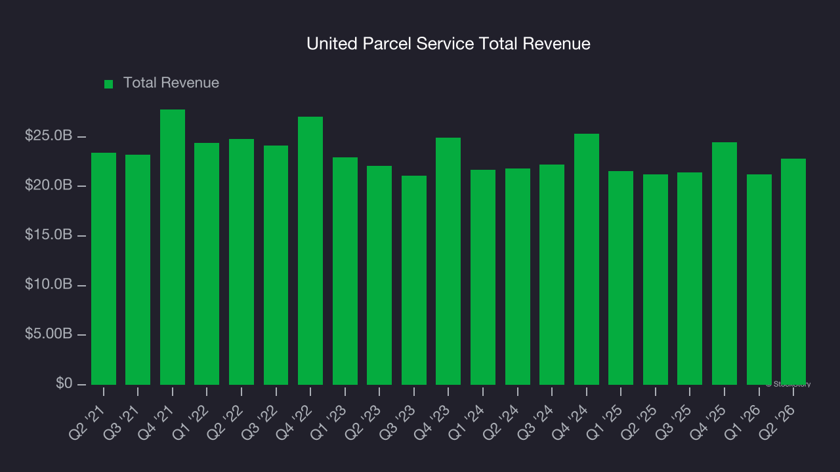Select the Q1 '23 revenue bar

click(x=345, y=271)
